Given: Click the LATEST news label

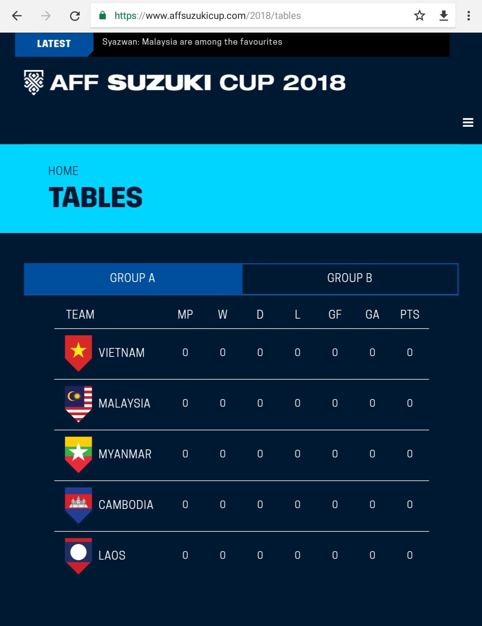Looking at the screenshot, I should [54, 44].
